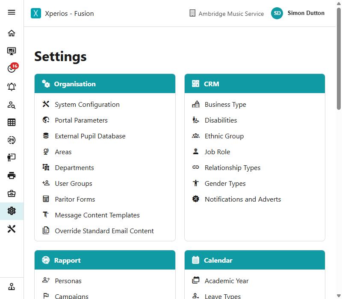Open Paritor Forms
This screenshot has height=299, width=342.
click(75, 199)
